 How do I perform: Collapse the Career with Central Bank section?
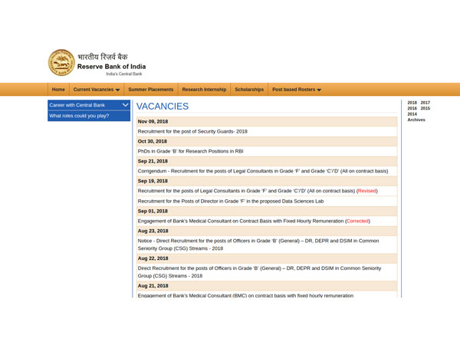pyautogui.click(x=125, y=104)
